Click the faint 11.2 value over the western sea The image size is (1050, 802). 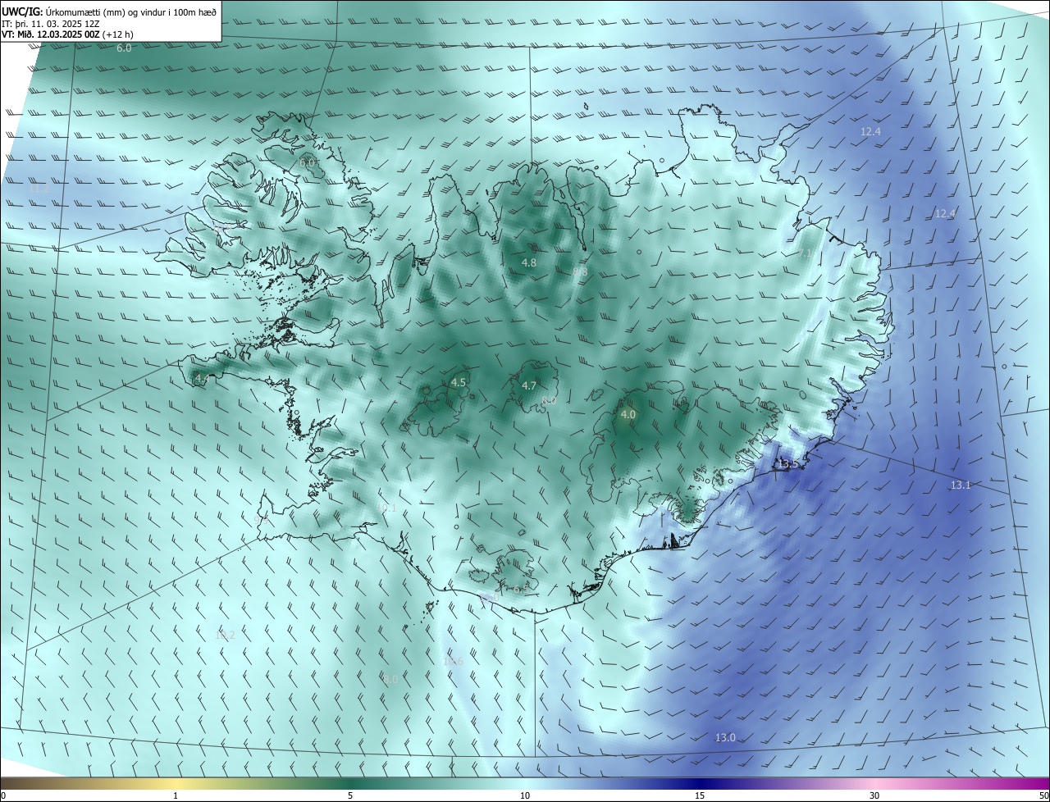(x=39, y=189)
